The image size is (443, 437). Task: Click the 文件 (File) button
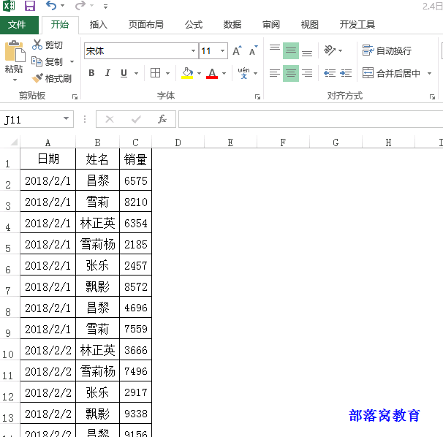click(17, 25)
